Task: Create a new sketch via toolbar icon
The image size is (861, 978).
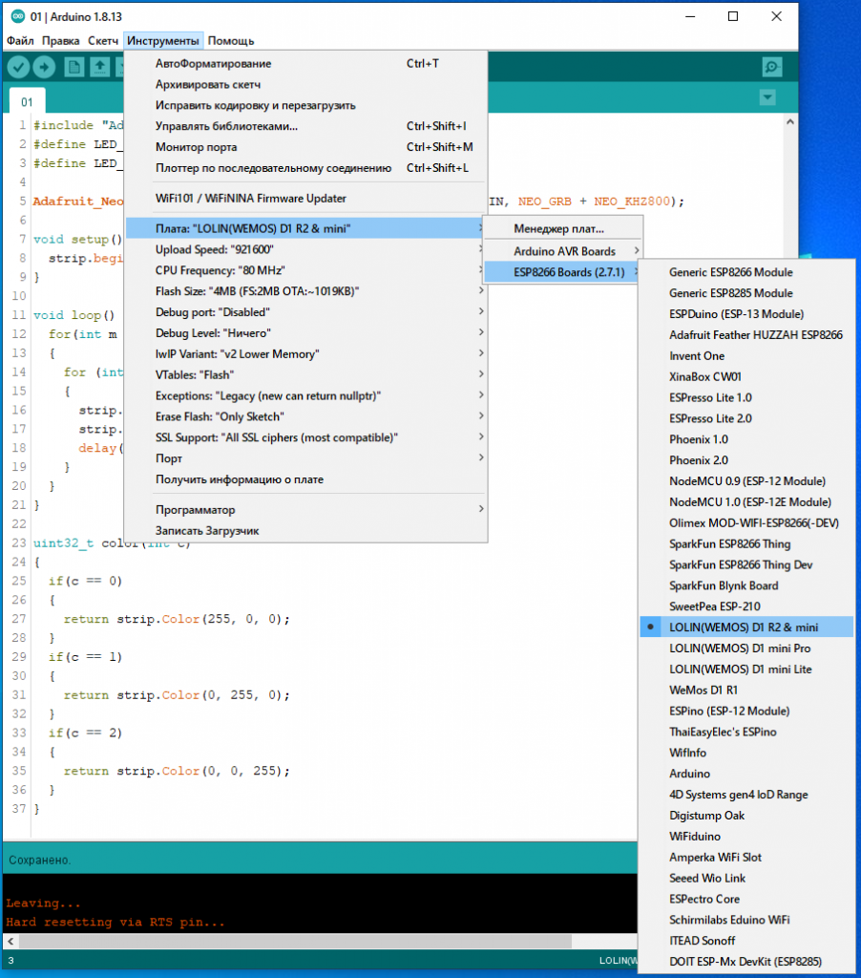Action: pos(73,67)
